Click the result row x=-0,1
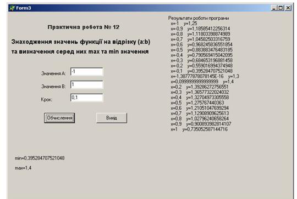This screenshot has width=297, height=199. [201, 71]
